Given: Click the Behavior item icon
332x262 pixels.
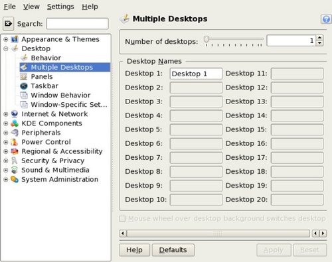Looking at the screenshot, I should pyautogui.click(x=24, y=58).
